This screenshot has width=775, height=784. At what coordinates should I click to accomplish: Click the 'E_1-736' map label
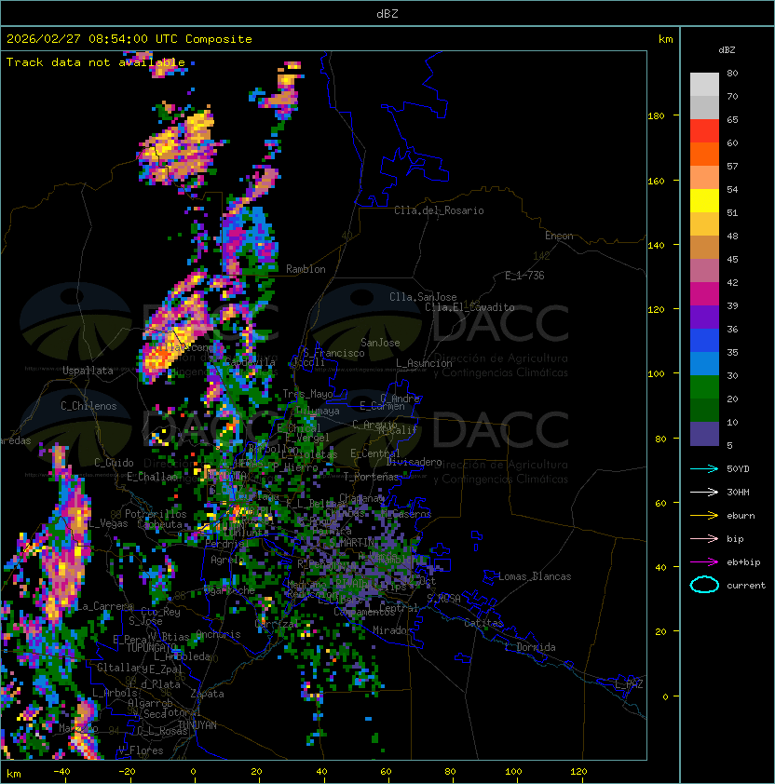coord(524,276)
